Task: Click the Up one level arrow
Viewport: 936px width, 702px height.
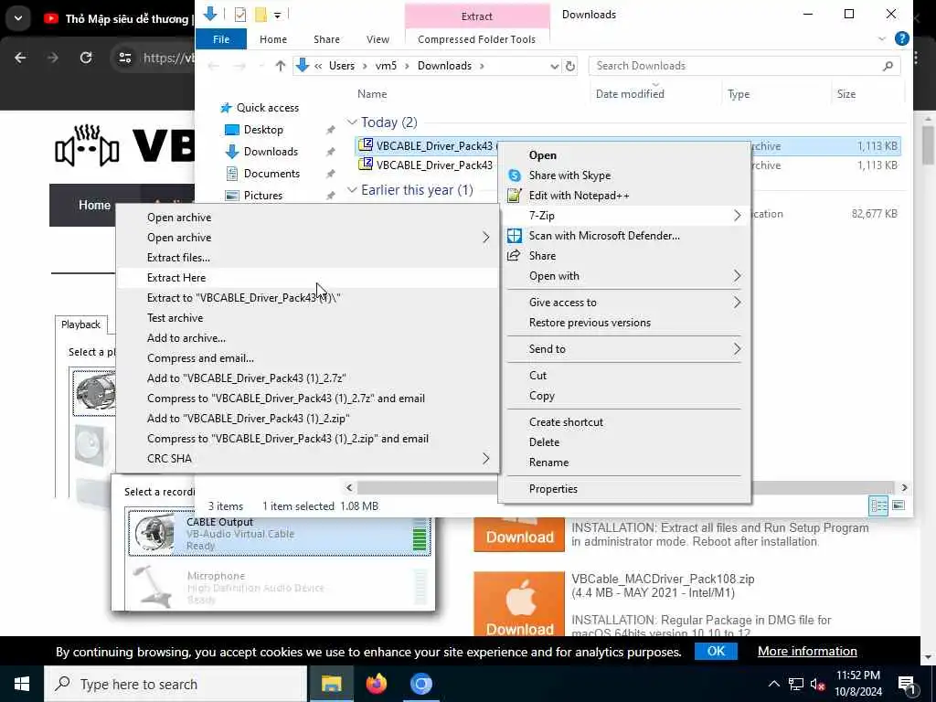Action: click(280, 66)
